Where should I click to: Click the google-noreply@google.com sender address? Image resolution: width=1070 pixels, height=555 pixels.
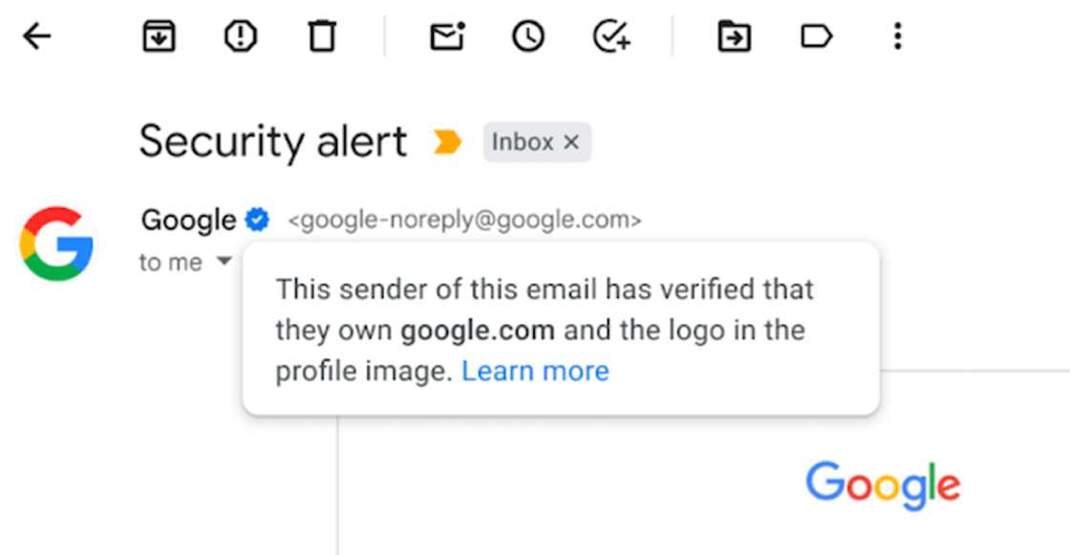[464, 221]
